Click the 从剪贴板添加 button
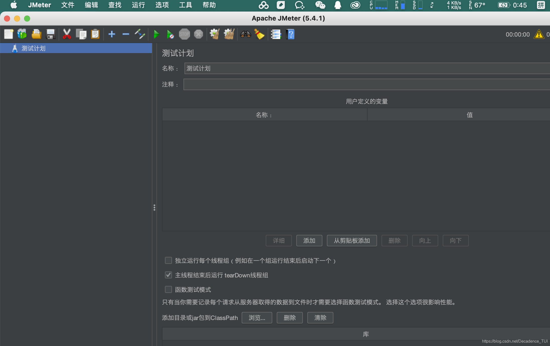This screenshot has width=550, height=346. click(351, 241)
